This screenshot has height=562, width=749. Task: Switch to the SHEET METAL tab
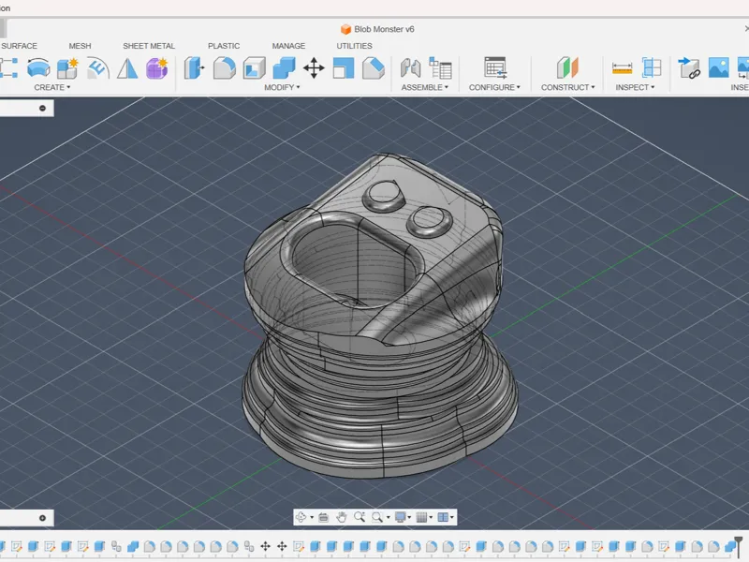point(149,46)
